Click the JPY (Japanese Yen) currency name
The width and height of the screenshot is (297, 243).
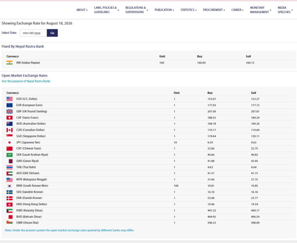pos(28,142)
